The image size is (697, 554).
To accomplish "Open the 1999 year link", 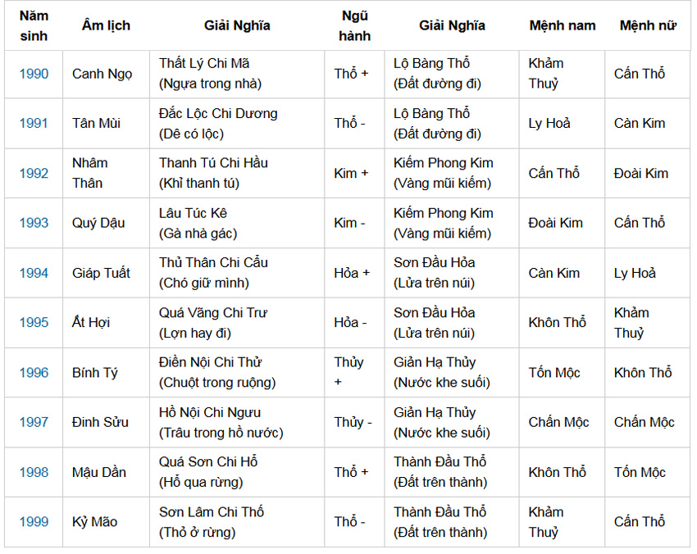I will [x=34, y=522].
